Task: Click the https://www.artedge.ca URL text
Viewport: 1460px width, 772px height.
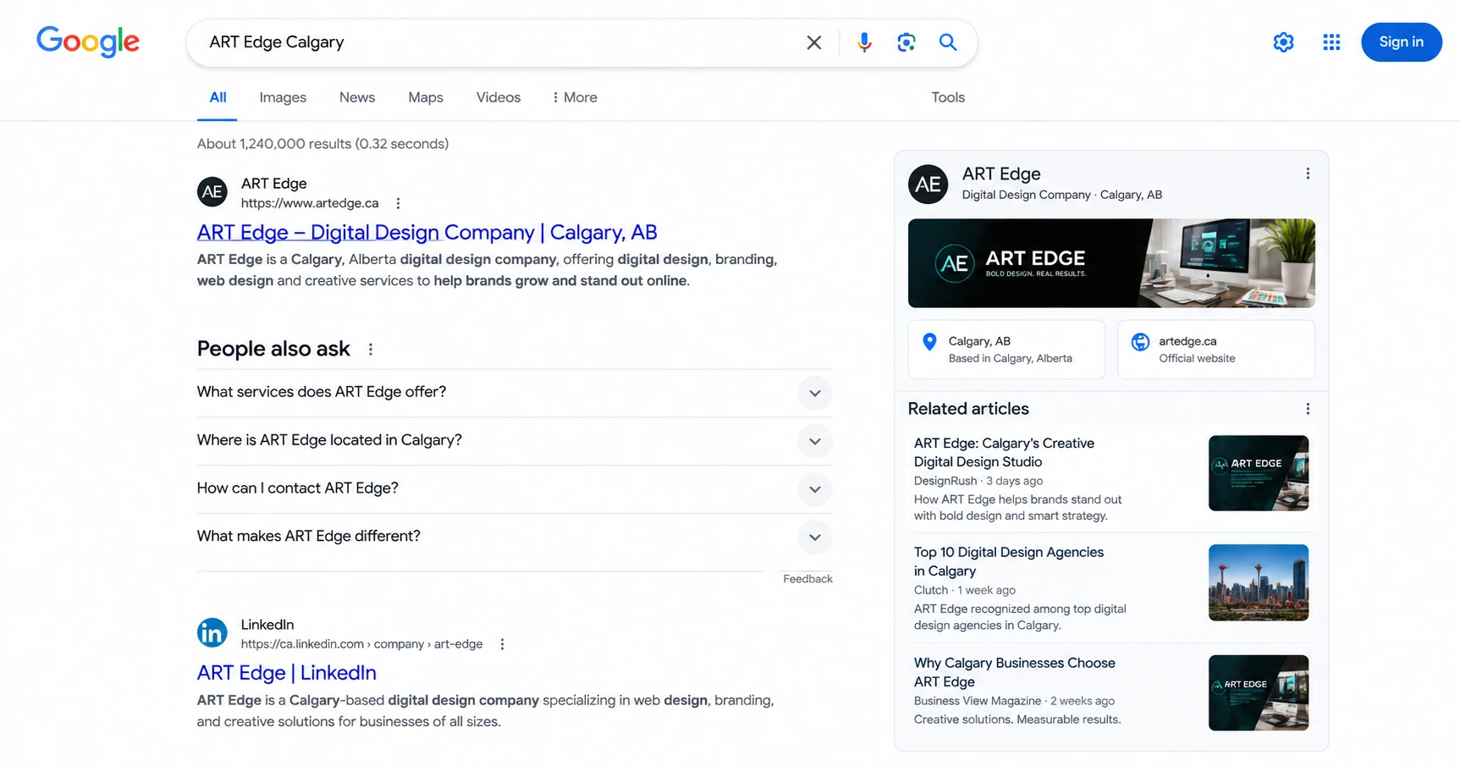Action: [x=310, y=203]
